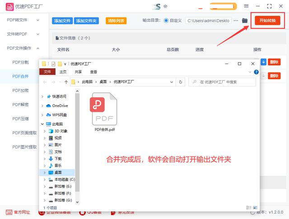Expand the Explorer ribbon chevron
The width and height of the screenshot is (289, 219).
(250, 72)
